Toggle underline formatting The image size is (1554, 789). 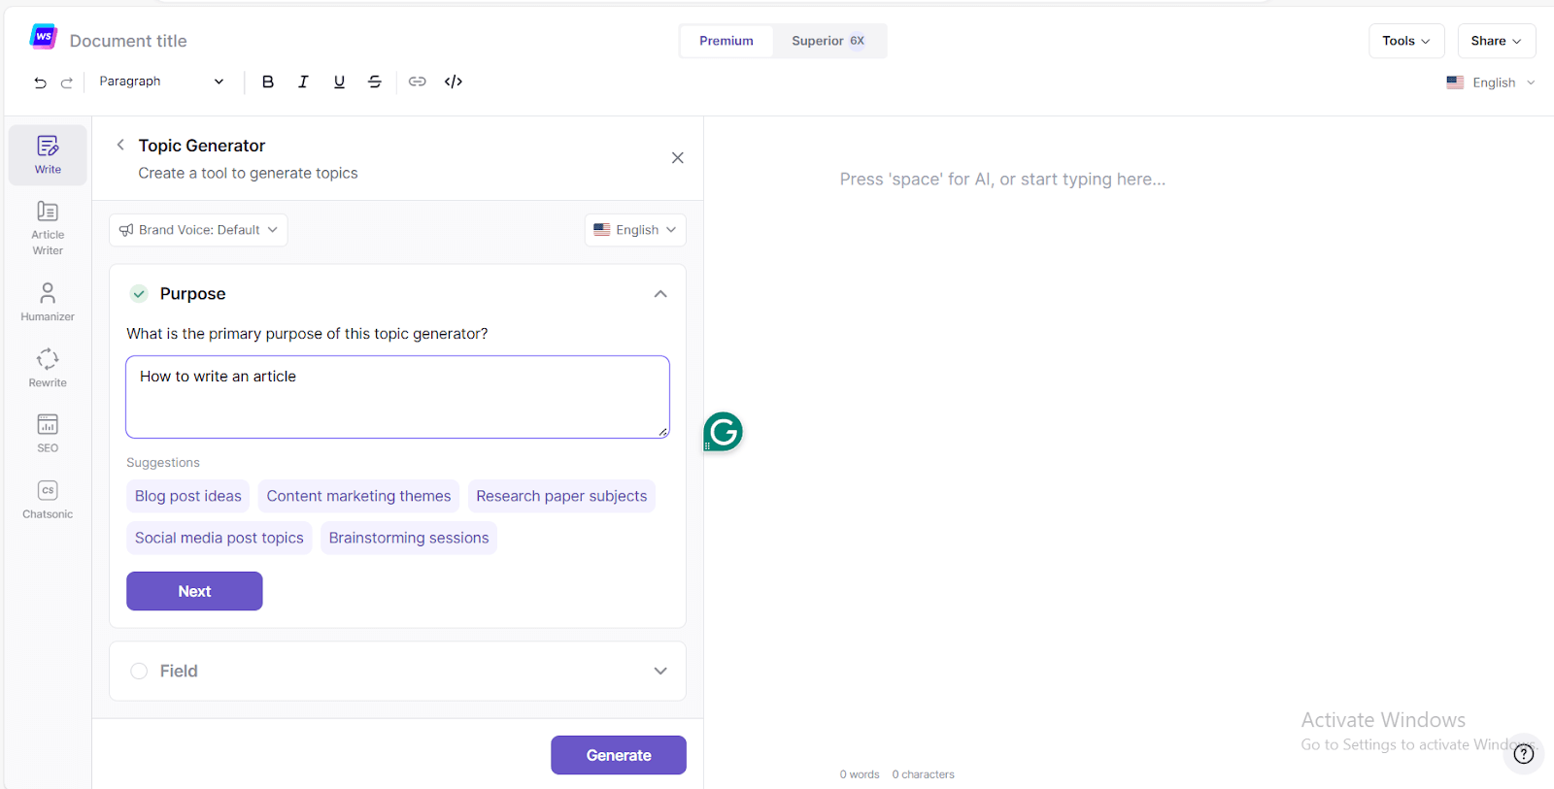click(x=339, y=82)
